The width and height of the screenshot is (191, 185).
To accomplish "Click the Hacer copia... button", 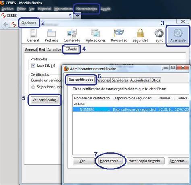I will 110,161.
